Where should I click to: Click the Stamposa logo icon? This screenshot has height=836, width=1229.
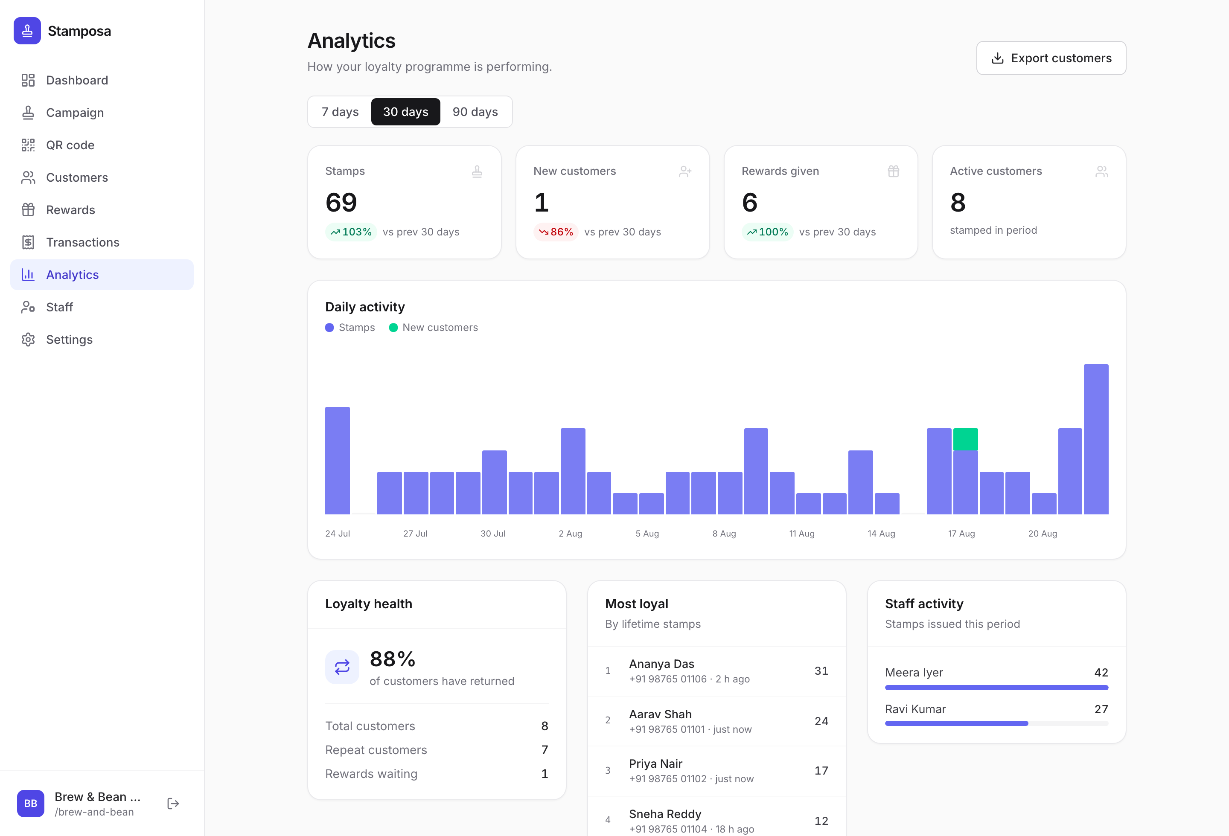coord(27,31)
